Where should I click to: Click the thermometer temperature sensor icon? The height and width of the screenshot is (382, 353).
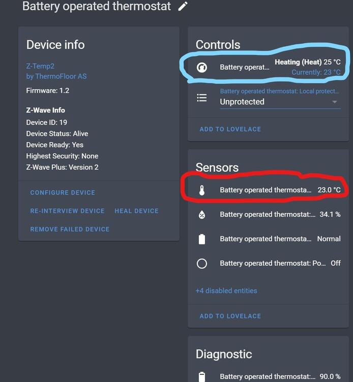pos(202,190)
